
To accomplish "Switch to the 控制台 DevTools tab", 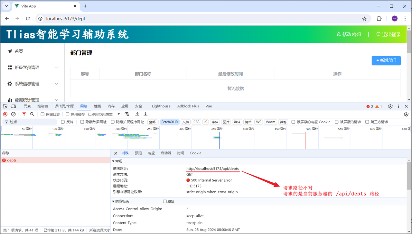I will [42, 106].
